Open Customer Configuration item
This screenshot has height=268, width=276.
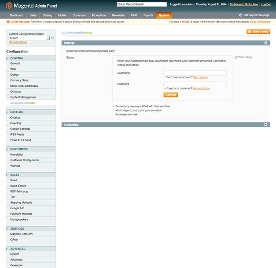(31, 160)
